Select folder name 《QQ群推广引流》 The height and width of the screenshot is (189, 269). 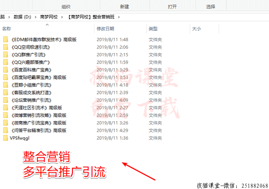click(28, 55)
